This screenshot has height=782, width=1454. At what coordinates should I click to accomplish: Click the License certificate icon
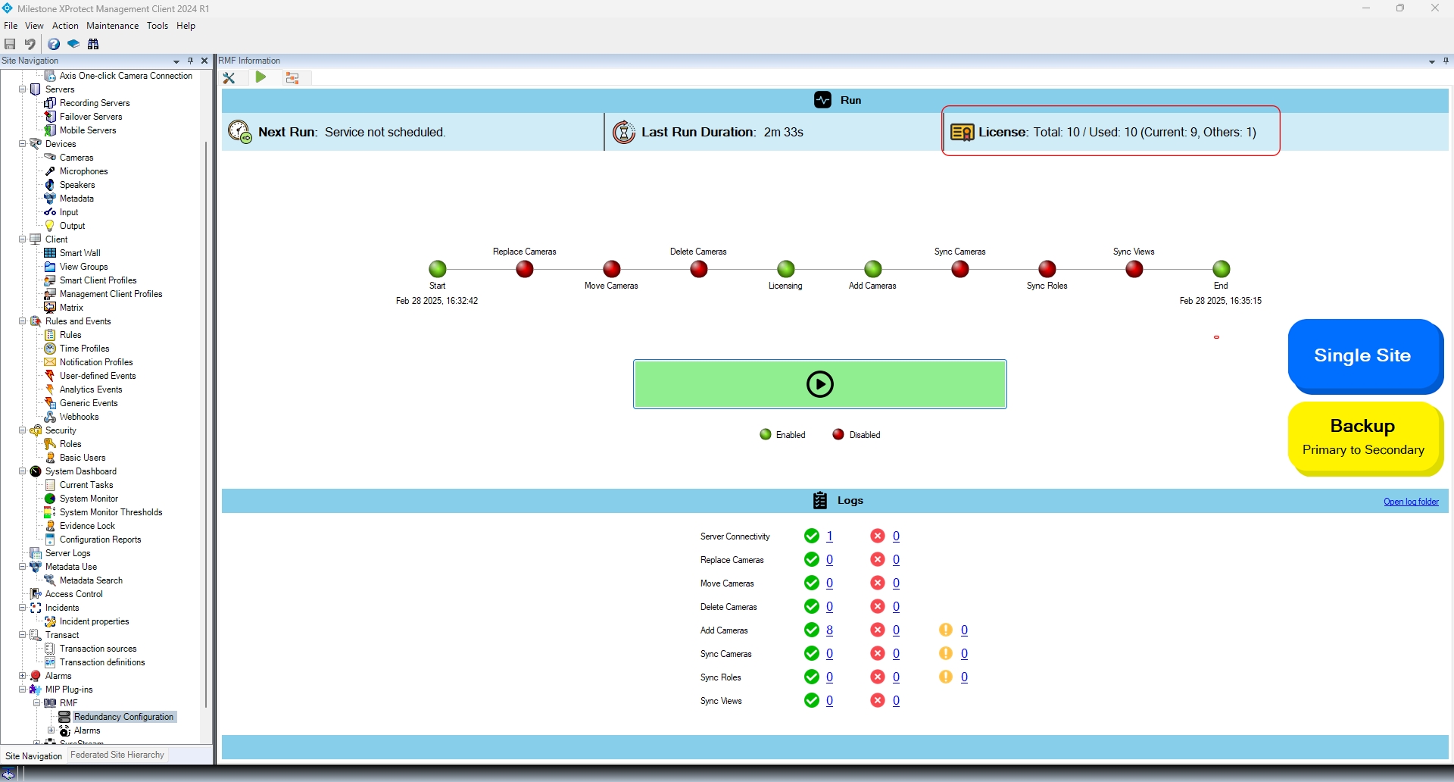pyautogui.click(x=962, y=133)
